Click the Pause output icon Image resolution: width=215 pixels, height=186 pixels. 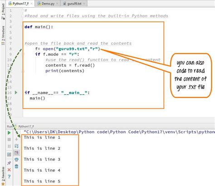(9, 146)
